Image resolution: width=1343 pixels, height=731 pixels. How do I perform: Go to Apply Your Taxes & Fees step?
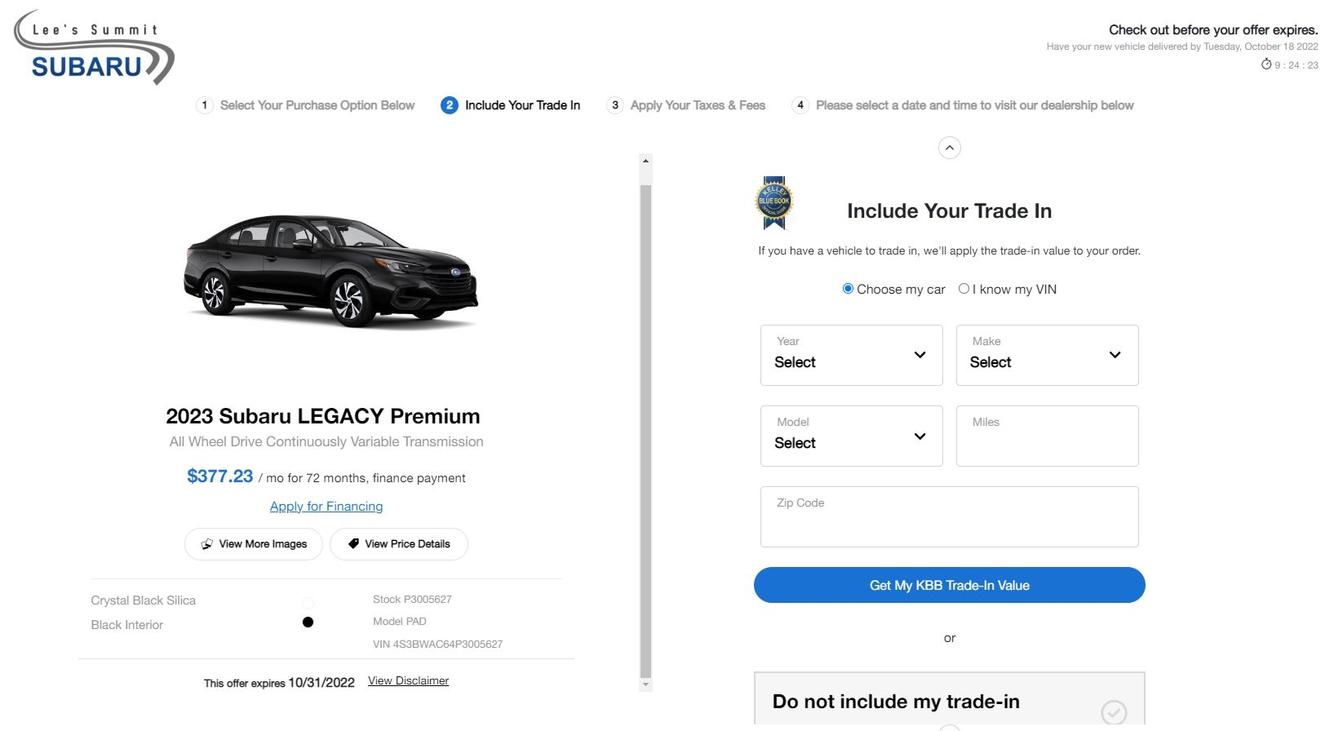tap(698, 105)
